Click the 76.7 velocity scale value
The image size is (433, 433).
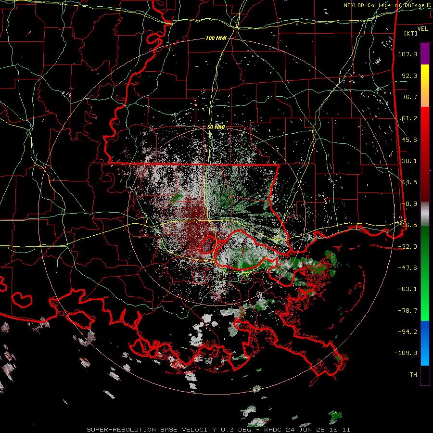click(409, 97)
